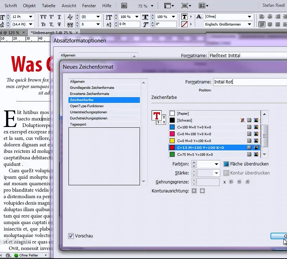Open the Ansicht menu
Image resolution: width=287 pixels, height=259 pixels.
[69, 6]
